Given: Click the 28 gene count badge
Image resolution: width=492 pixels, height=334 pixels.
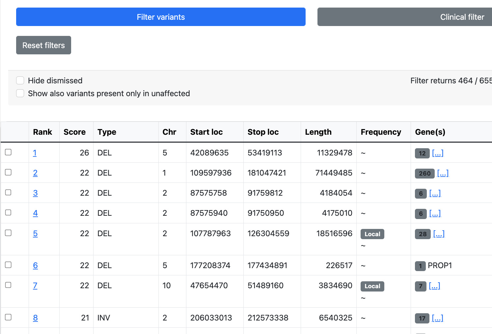Looking at the screenshot, I should [423, 234].
